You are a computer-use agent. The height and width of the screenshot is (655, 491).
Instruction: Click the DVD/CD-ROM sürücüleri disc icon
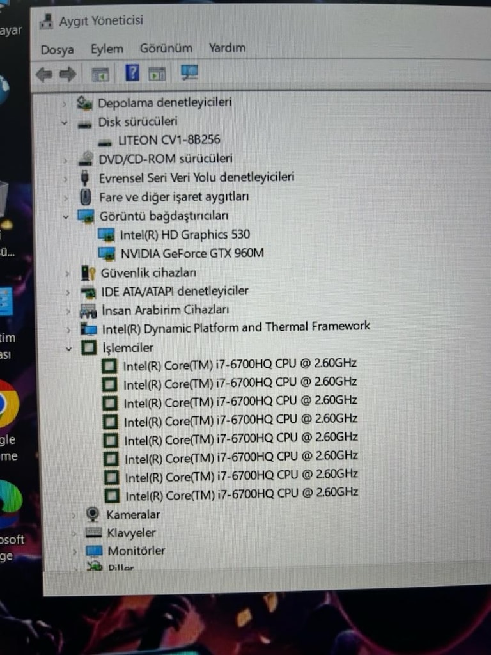pyautogui.click(x=86, y=159)
